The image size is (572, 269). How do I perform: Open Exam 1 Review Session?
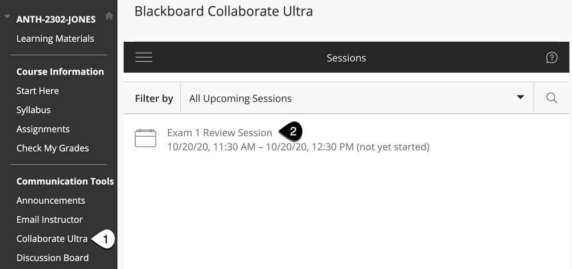pyautogui.click(x=220, y=133)
